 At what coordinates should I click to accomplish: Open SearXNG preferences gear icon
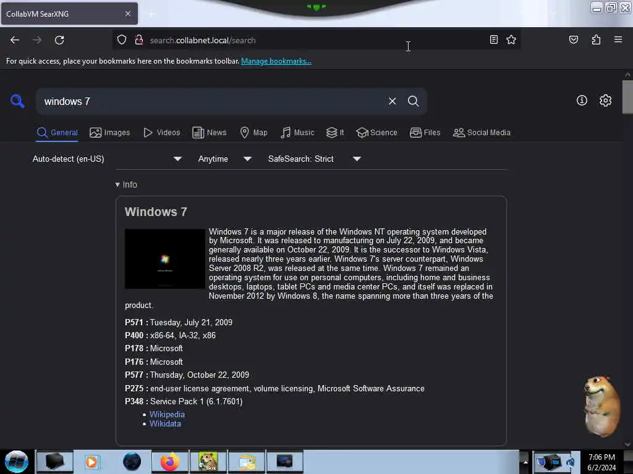click(x=605, y=101)
